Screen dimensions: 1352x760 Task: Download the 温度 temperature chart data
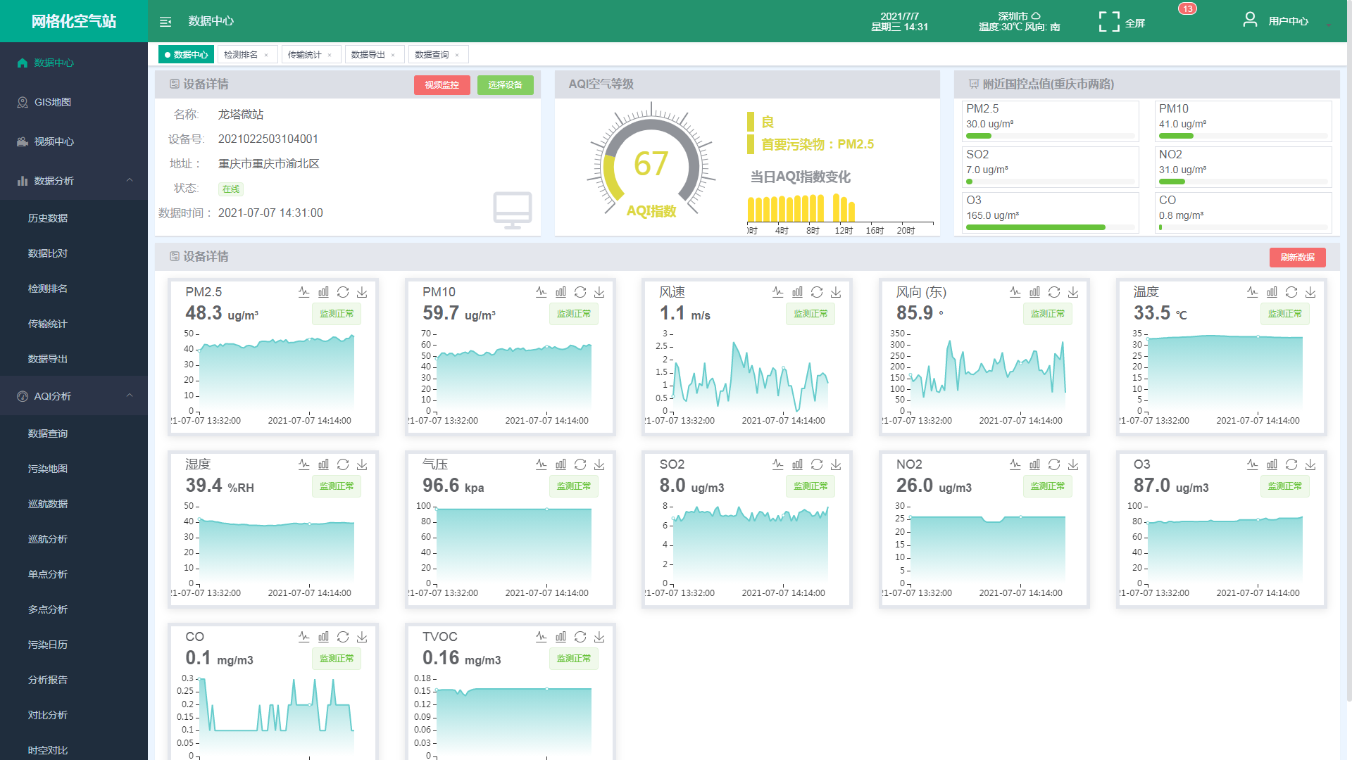[1310, 292]
